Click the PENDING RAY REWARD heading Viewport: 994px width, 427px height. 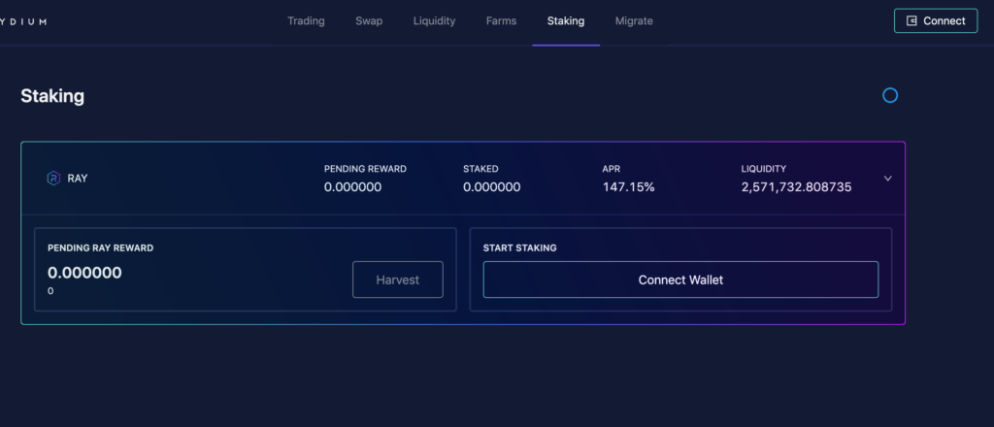click(x=100, y=247)
